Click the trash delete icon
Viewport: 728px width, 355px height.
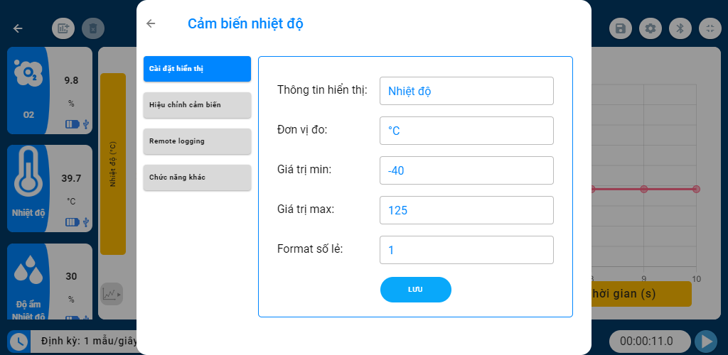coord(93,28)
